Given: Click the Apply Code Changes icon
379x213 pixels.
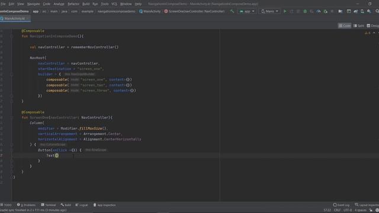Looking at the screenshot, I should point(298,11).
